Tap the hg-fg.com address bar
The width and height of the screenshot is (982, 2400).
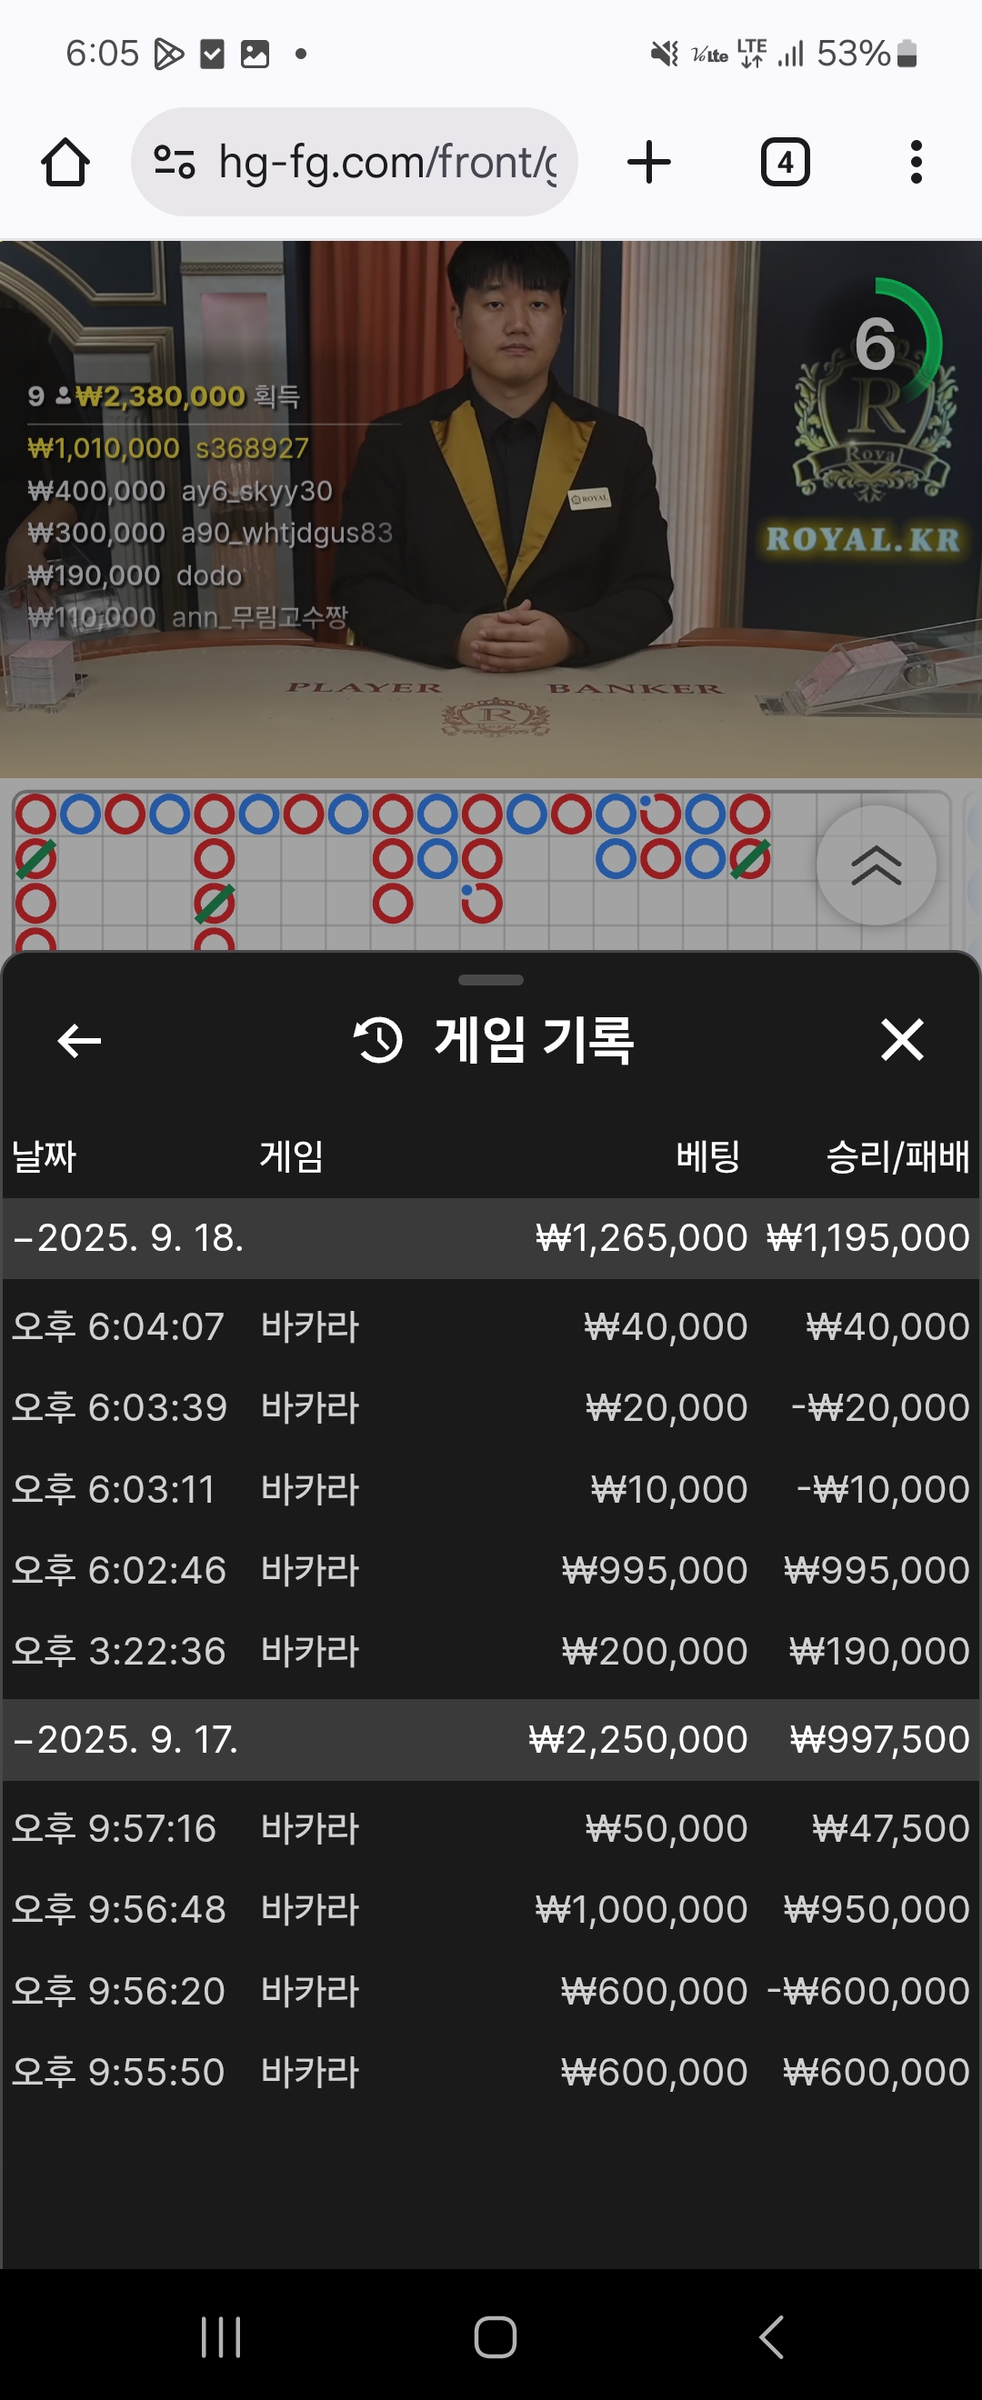point(354,162)
